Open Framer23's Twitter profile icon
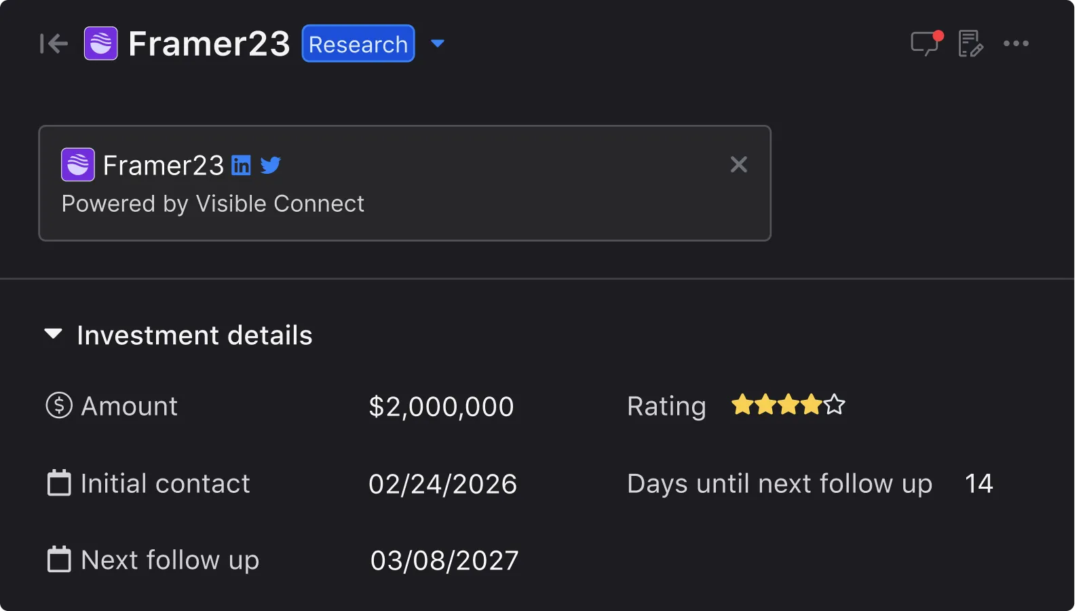The width and height of the screenshot is (1085, 611). tap(270, 165)
